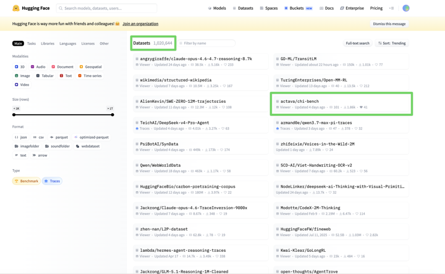Choose the Document modality filter

tap(63, 67)
